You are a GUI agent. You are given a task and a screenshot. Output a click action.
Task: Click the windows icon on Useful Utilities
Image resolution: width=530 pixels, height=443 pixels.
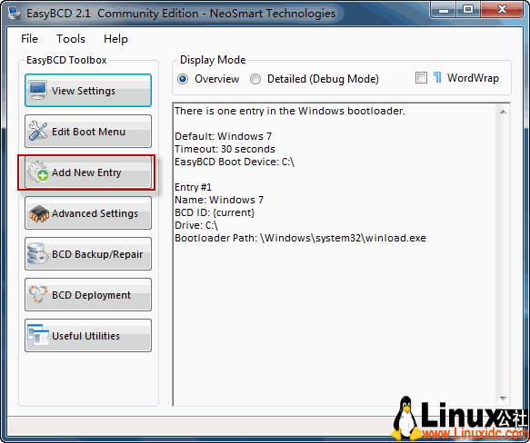pos(38,335)
